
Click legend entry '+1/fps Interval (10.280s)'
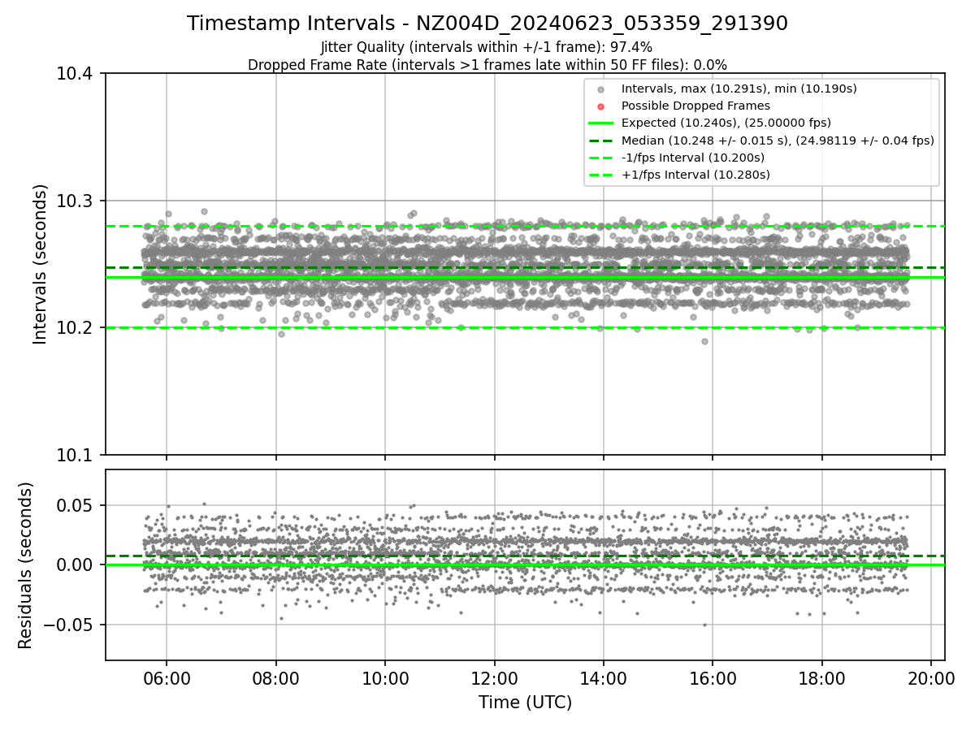[x=695, y=175]
